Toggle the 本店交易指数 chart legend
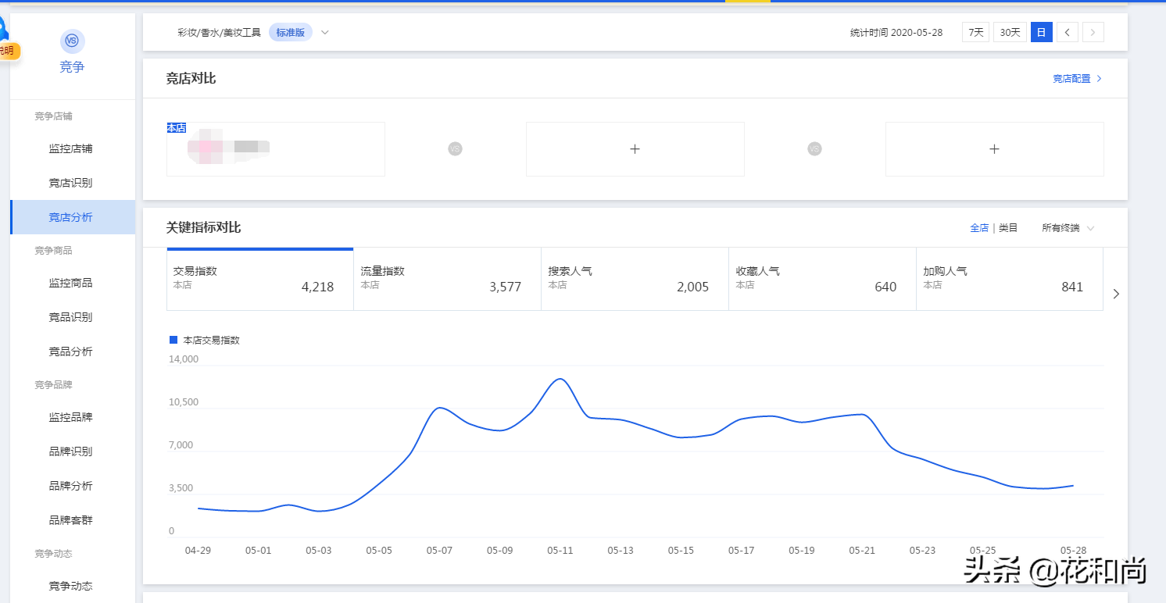 click(205, 340)
